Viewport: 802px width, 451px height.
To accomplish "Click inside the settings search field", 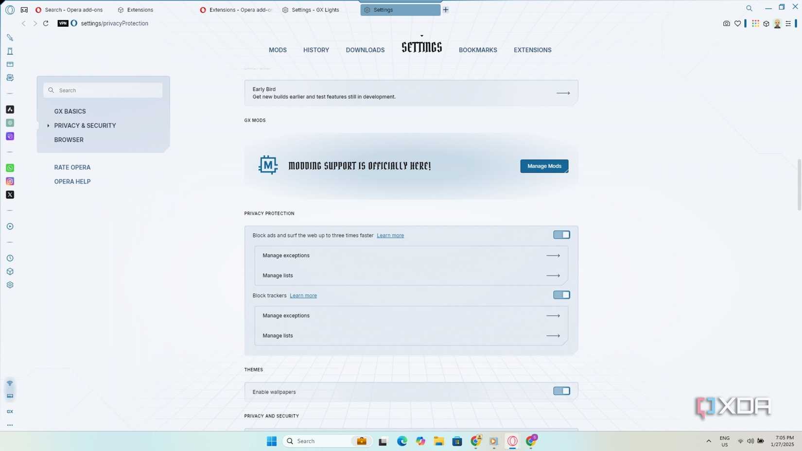I will (103, 90).
